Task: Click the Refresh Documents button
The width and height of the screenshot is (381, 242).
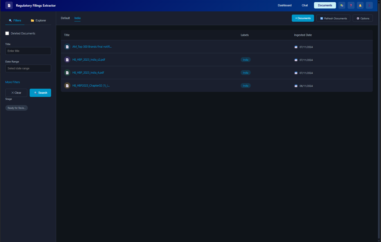Action: pos(333,18)
